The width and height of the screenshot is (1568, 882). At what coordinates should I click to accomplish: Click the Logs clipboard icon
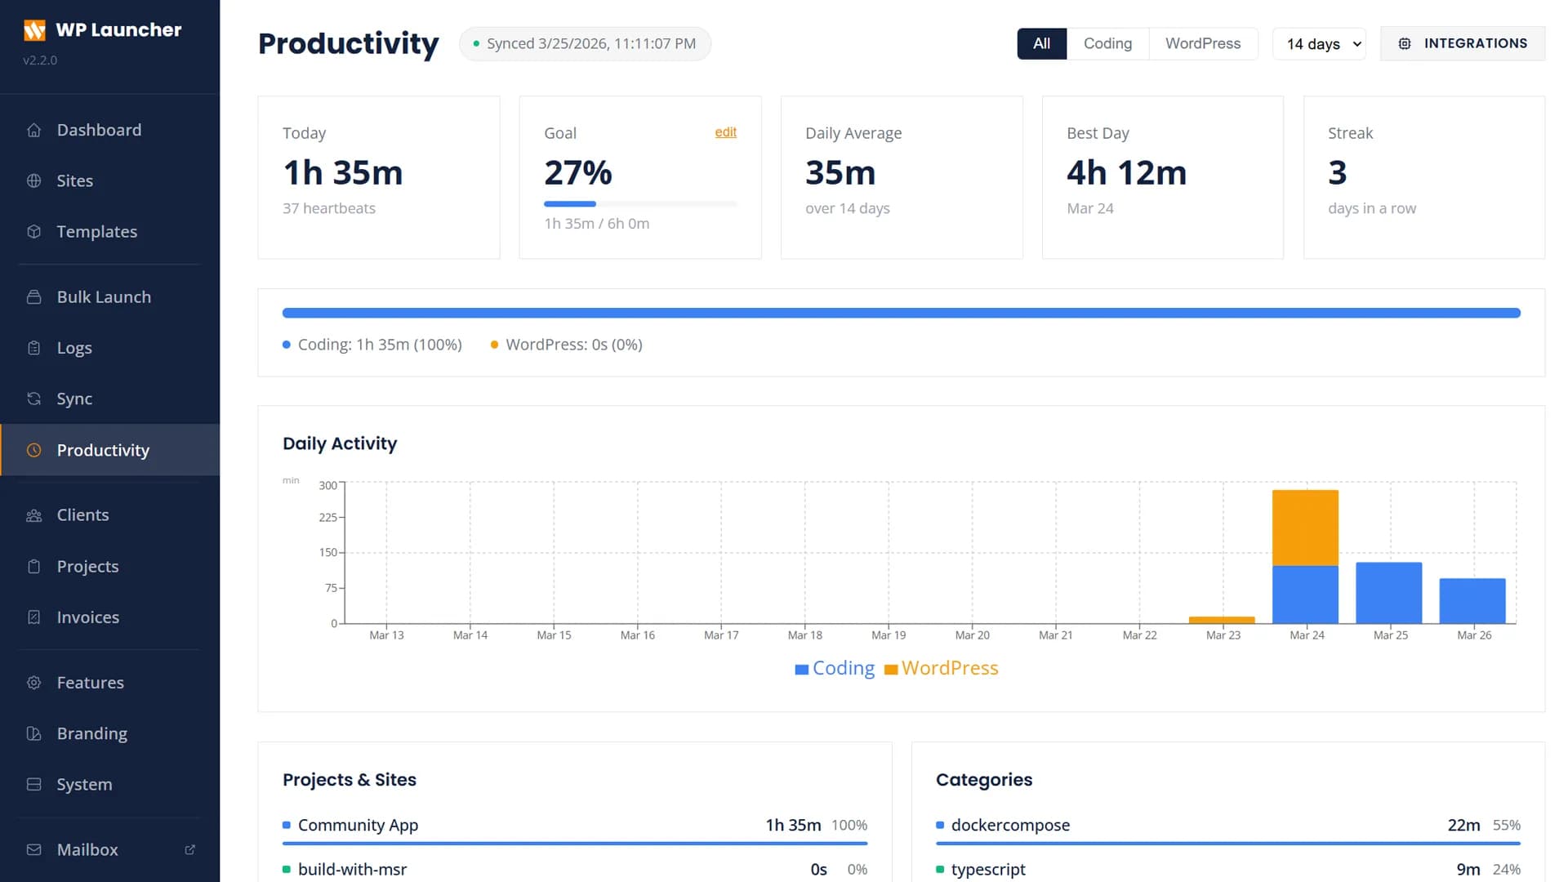(33, 348)
